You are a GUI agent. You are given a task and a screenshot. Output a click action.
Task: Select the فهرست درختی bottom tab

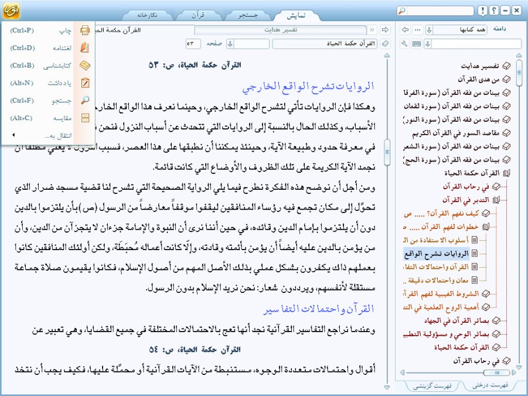click(490, 385)
